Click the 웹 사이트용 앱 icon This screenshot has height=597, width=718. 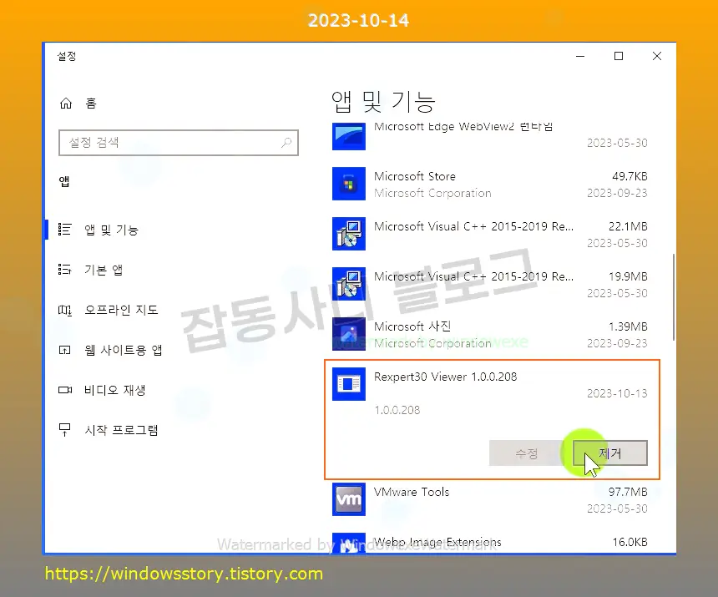64,350
